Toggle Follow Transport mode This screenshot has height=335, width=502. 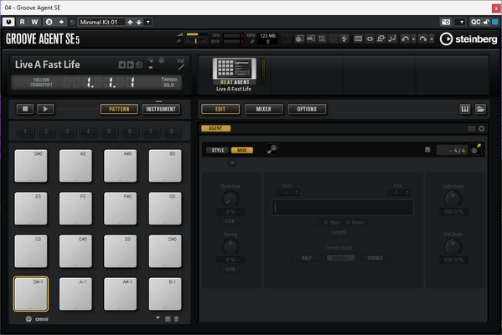[x=41, y=82]
